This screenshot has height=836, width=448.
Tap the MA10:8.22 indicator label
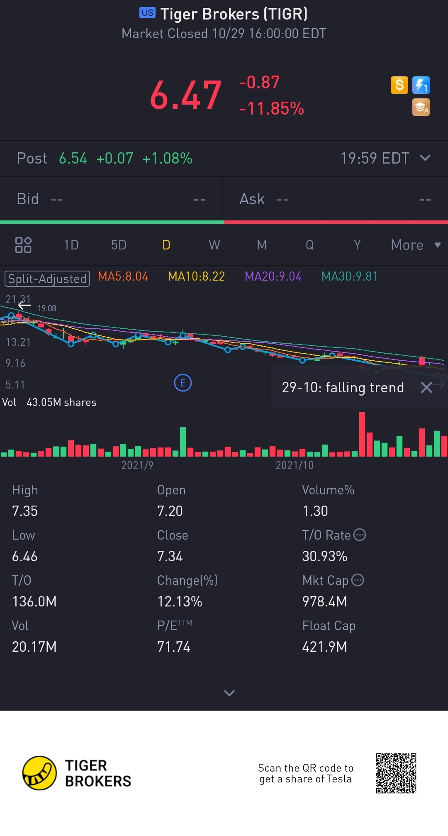tap(196, 276)
